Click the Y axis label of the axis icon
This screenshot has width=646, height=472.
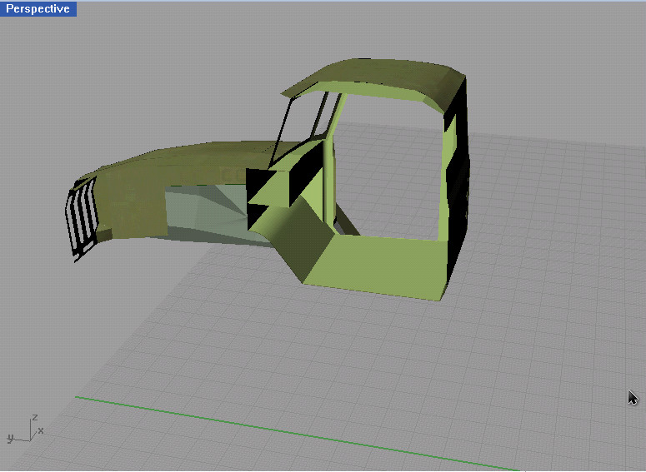point(10,437)
